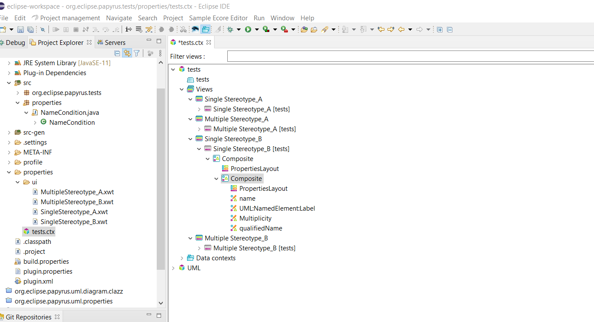This screenshot has width=594, height=322.
Task: Expand the META-INF folder
Action: (x=9, y=152)
